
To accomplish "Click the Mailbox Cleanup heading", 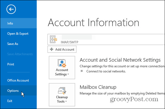I will [x=98, y=87].
